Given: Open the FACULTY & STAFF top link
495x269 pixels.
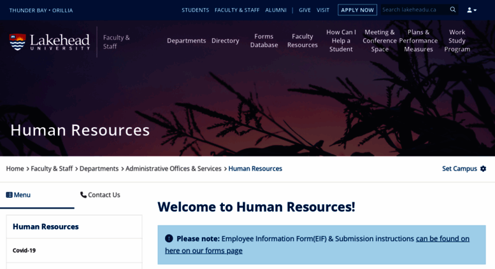Looking at the screenshot, I should [x=237, y=10].
